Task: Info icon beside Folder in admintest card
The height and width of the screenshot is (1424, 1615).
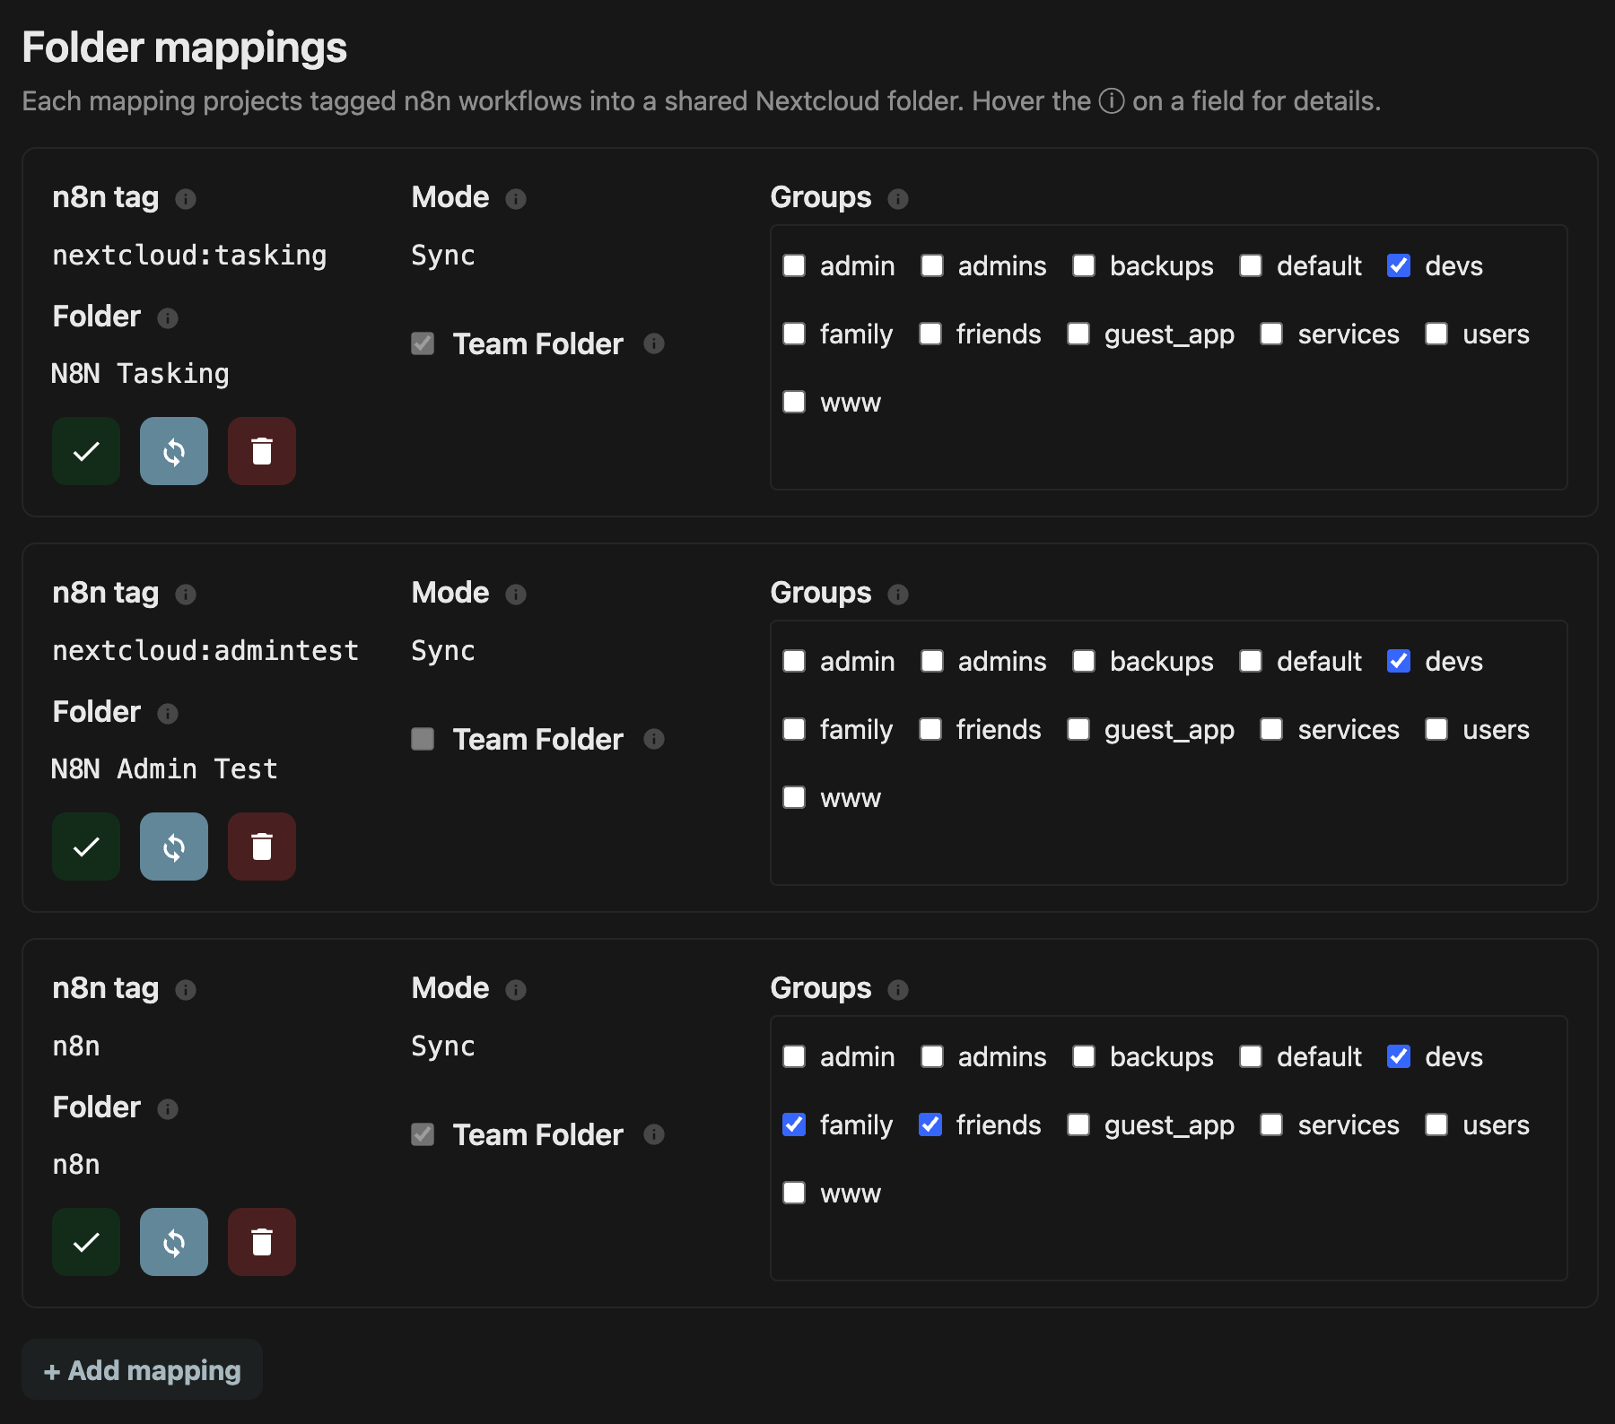Action: [x=168, y=713]
